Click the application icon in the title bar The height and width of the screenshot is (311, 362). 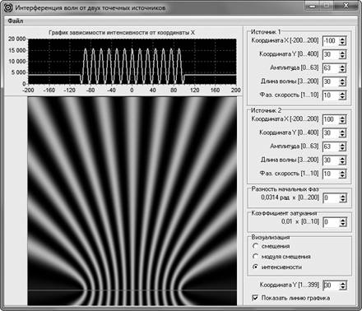tap(8, 7)
